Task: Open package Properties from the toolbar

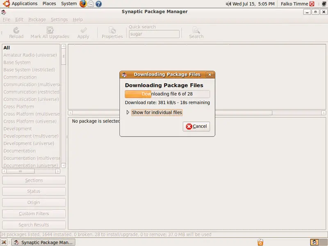Action: (112, 30)
